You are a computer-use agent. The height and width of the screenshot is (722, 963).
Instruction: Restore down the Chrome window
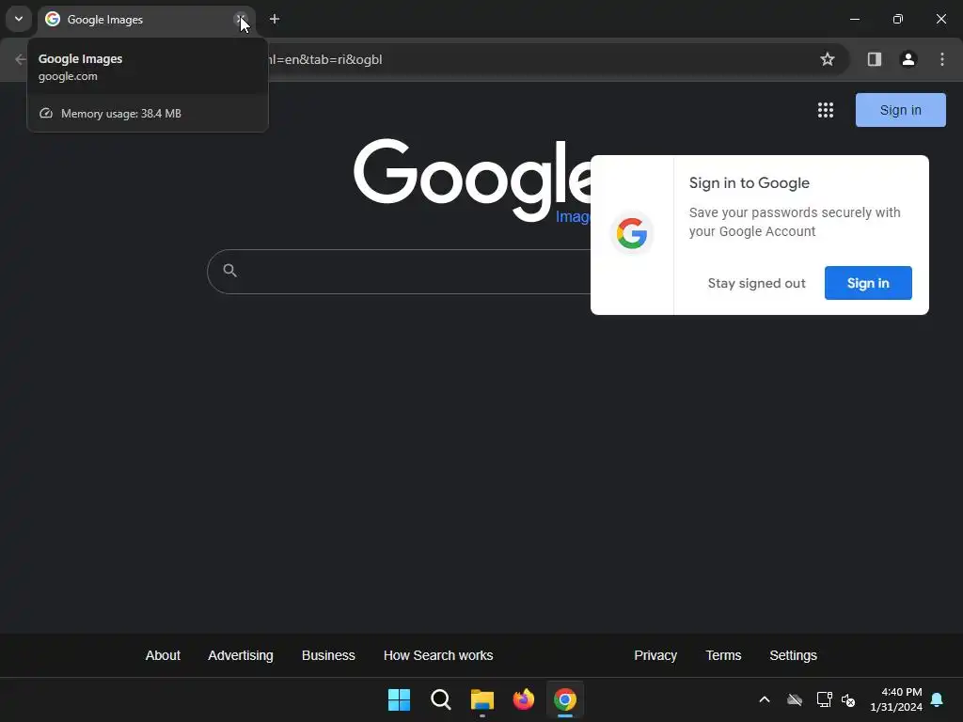[898, 19]
